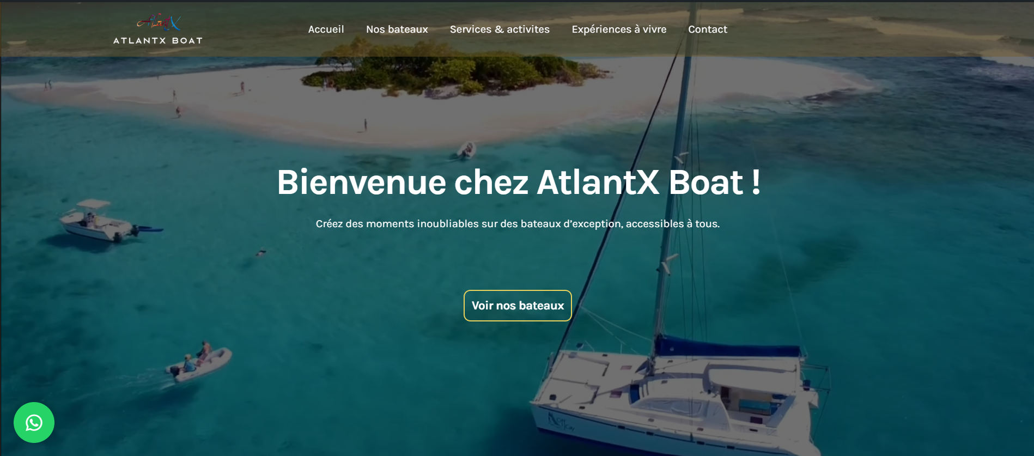Open the Nos bateaux menu item

(x=397, y=29)
